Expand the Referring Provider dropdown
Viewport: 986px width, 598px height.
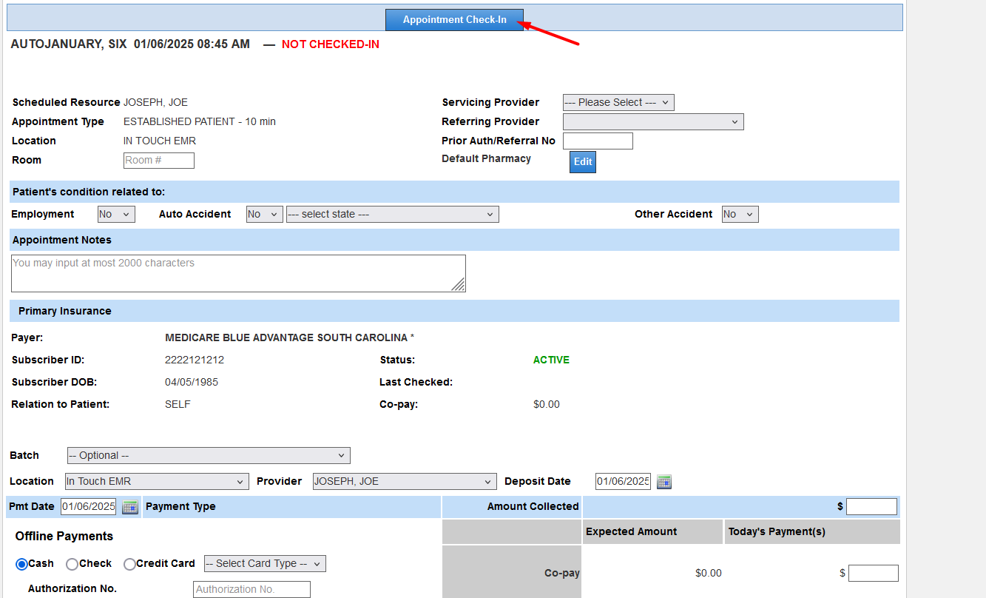(652, 122)
